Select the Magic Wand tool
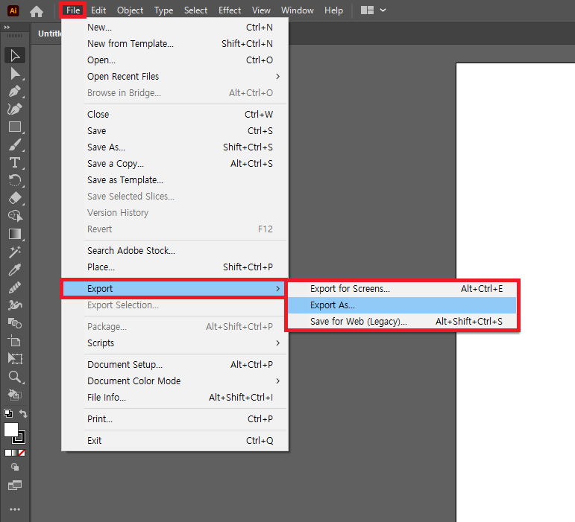575x522 pixels. pyautogui.click(x=15, y=252)
